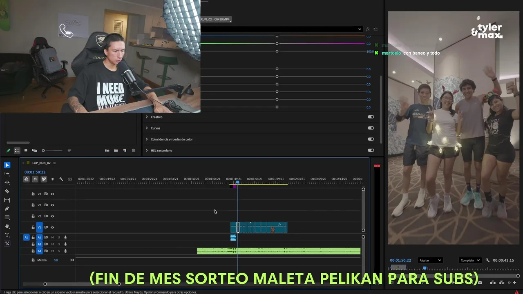Image resolution: width=523 pixels, height=294 pixels.
Task: Switch Project panel to icon view
Action: [26, 151]
